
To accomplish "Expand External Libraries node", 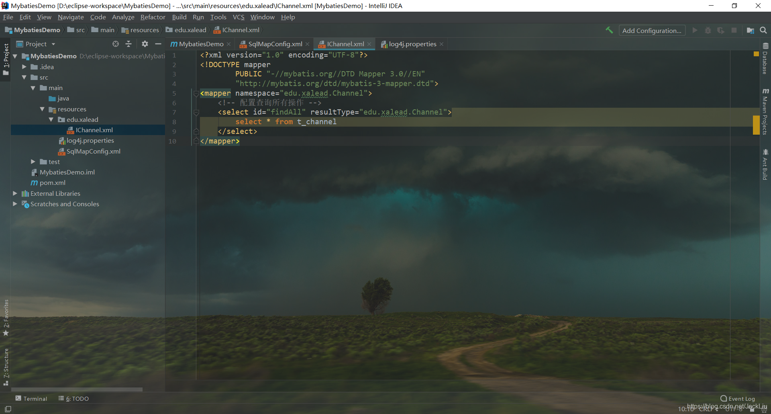I will coord(15,193).
